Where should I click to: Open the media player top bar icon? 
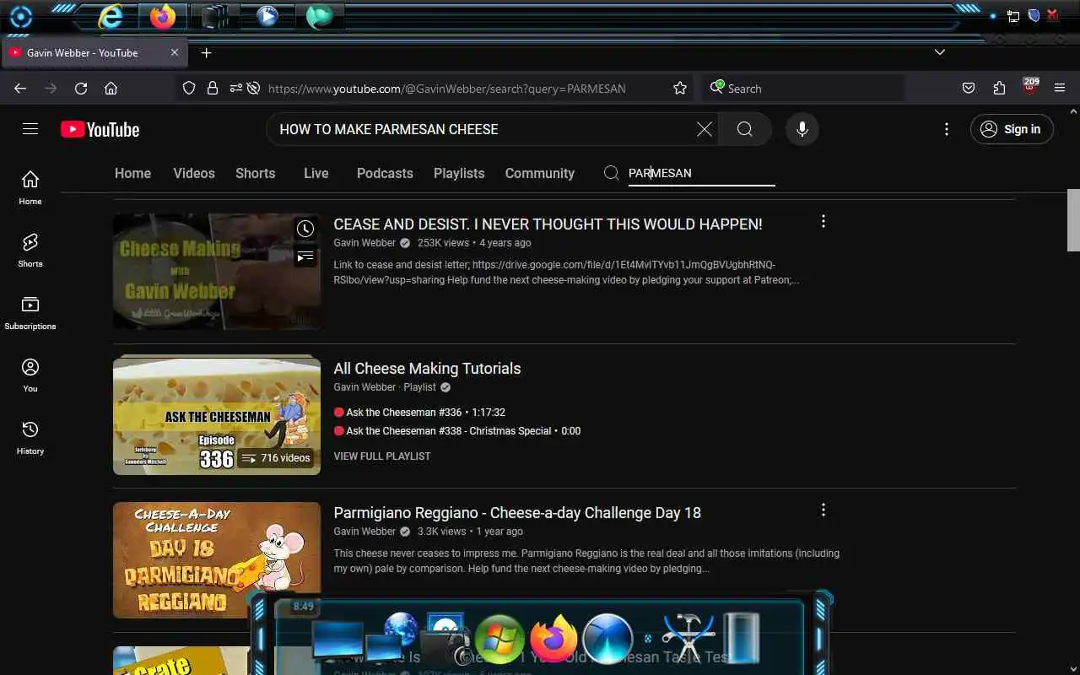[267, 16]
